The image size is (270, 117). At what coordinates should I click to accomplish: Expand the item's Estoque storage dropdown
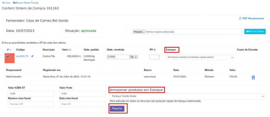[200, 57]
